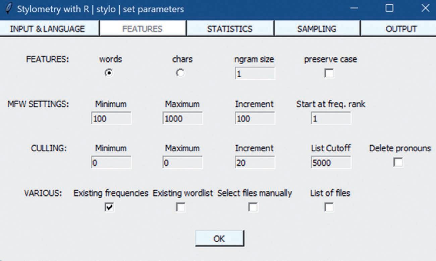The height and width of the screenshot is (261, 436).
Task: Tick the List of files checkbox
Action: point(329,207)
